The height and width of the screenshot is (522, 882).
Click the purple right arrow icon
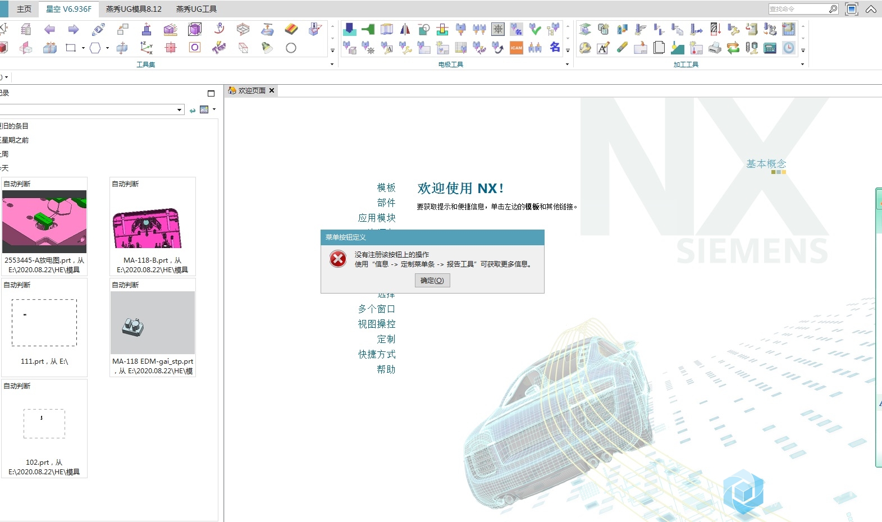click(x=74, y=29)
